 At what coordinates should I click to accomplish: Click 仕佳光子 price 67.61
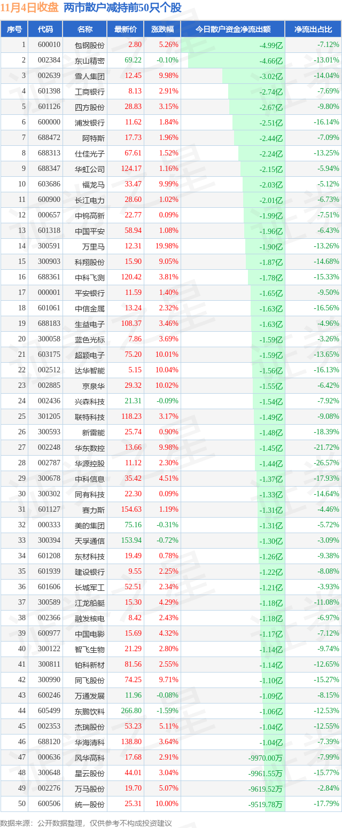coord(133,154)
